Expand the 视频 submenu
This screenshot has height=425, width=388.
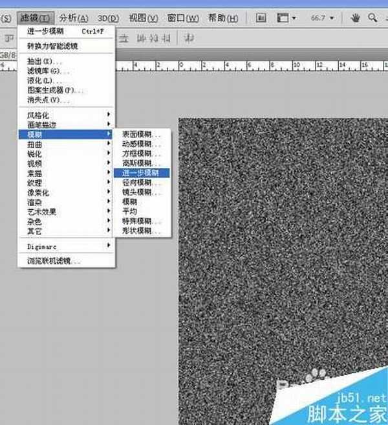tap(67, 163)
